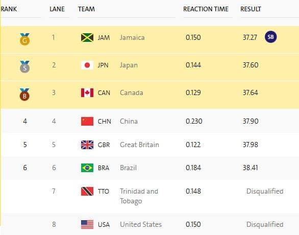The width and height of the screenshot is (299, 235).
Task: Click the Canada flag icon
Action: point(87,93)
